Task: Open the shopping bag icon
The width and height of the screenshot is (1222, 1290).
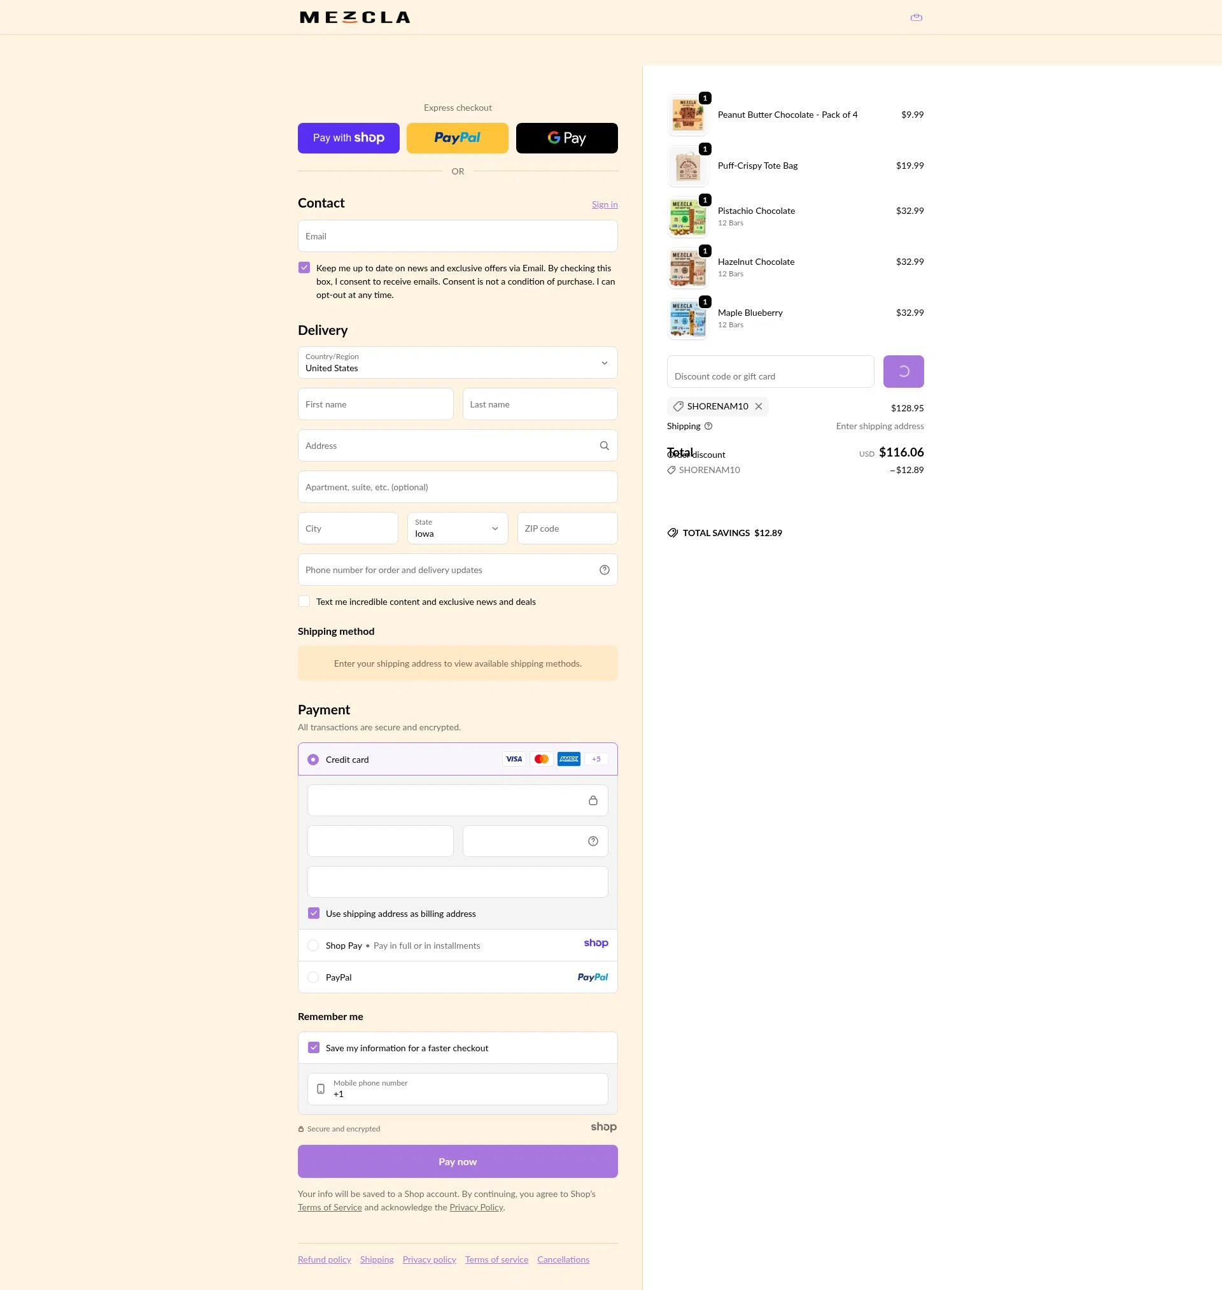Action: (916, 17)
